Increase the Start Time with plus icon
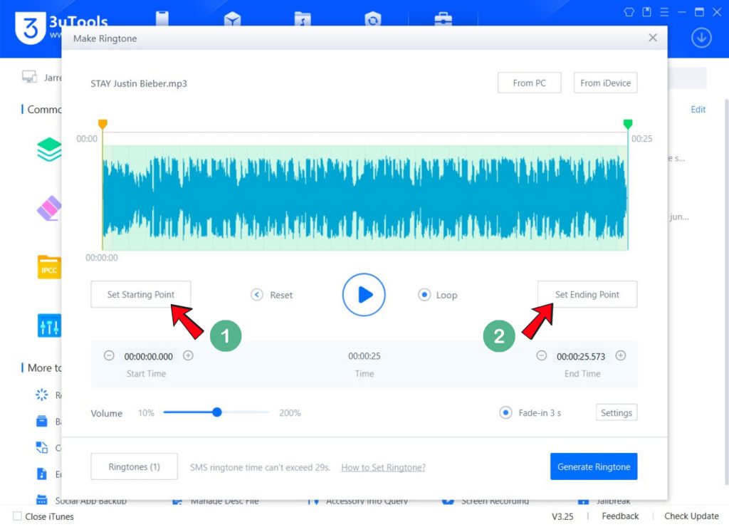The height and width of the screenshot is (532, 729). (x=188, y=356)
